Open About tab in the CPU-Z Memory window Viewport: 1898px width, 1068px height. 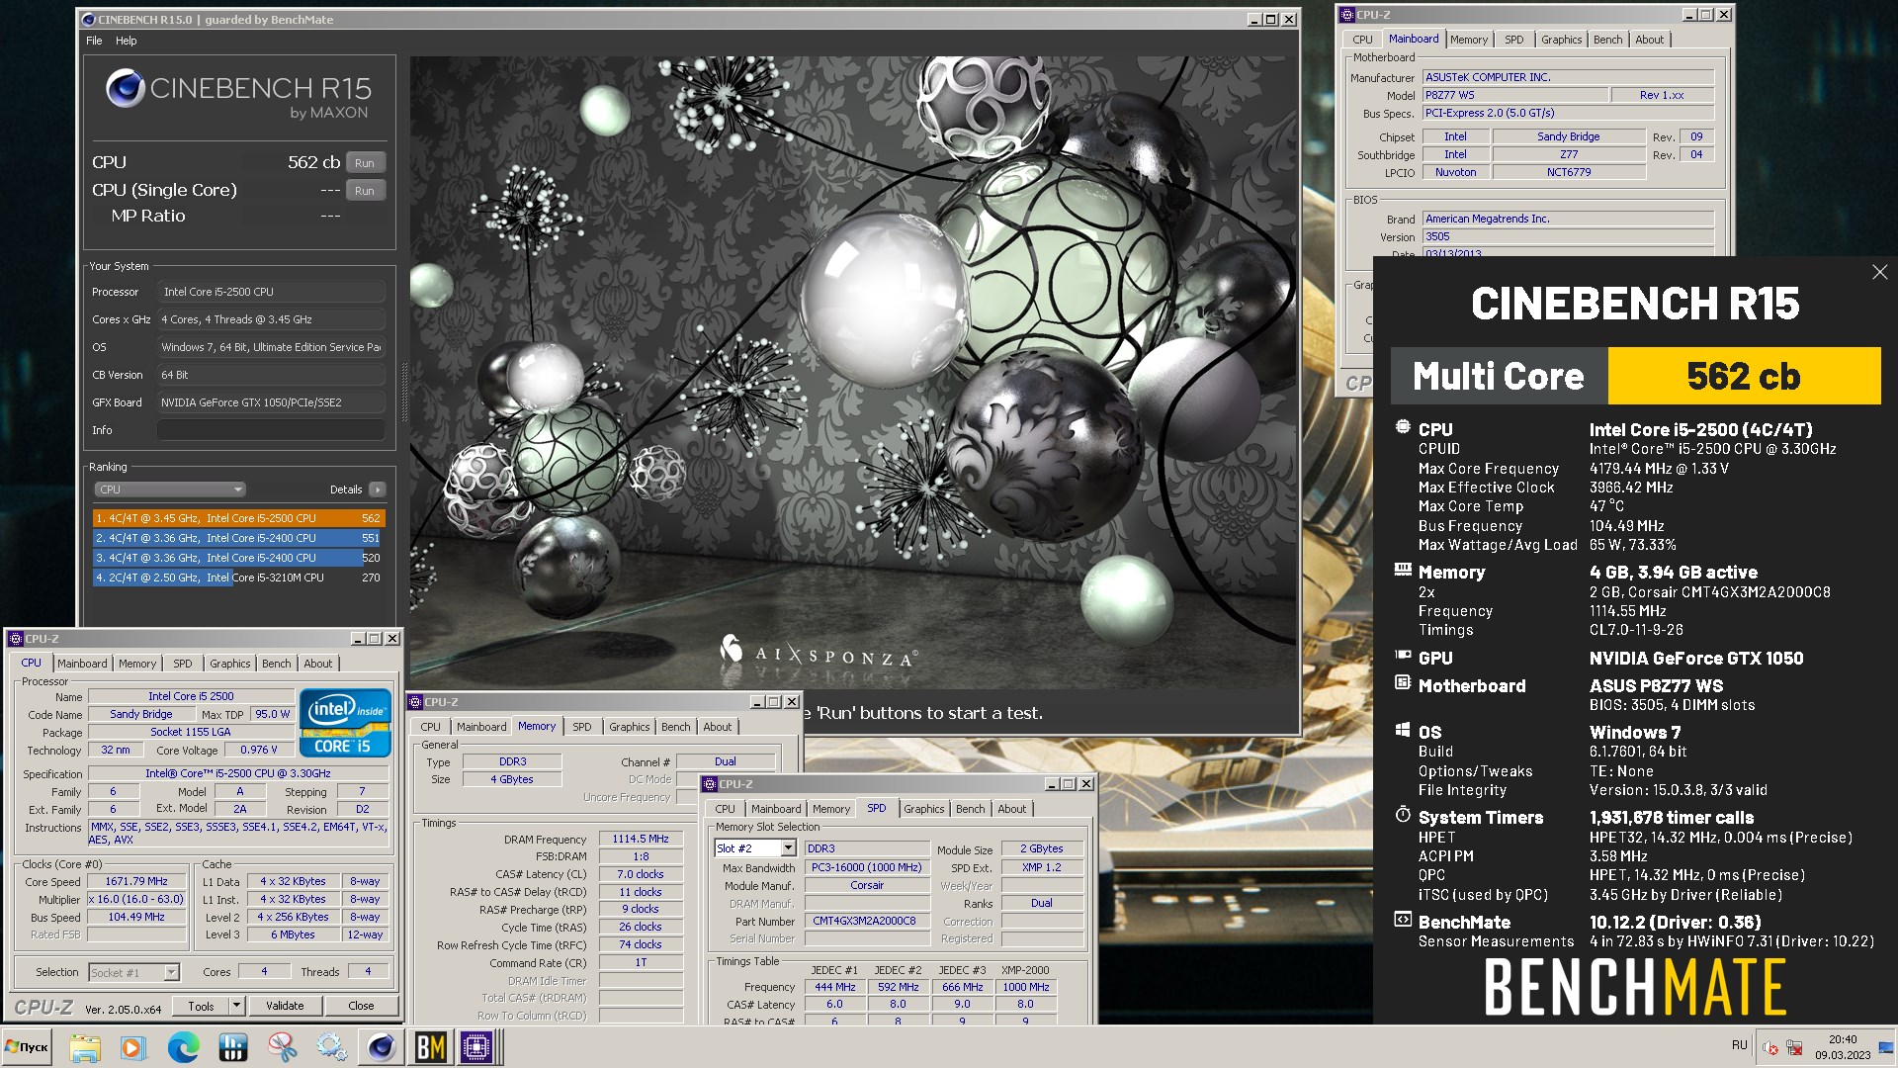[x=718, y=727]
